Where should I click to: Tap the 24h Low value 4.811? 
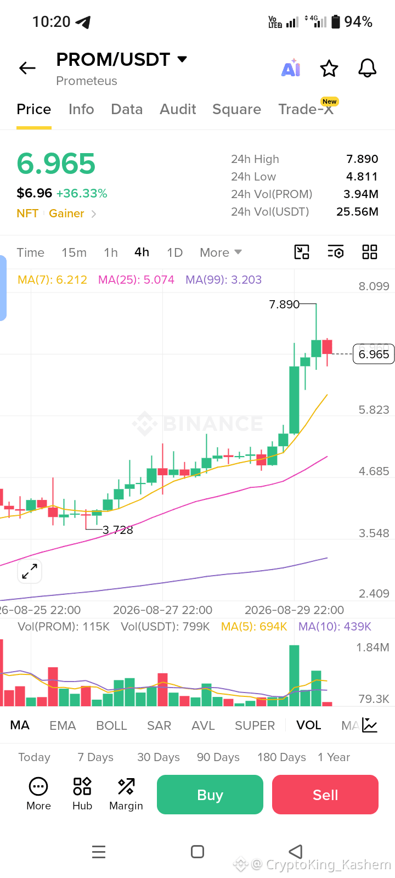tap(362, 177)
